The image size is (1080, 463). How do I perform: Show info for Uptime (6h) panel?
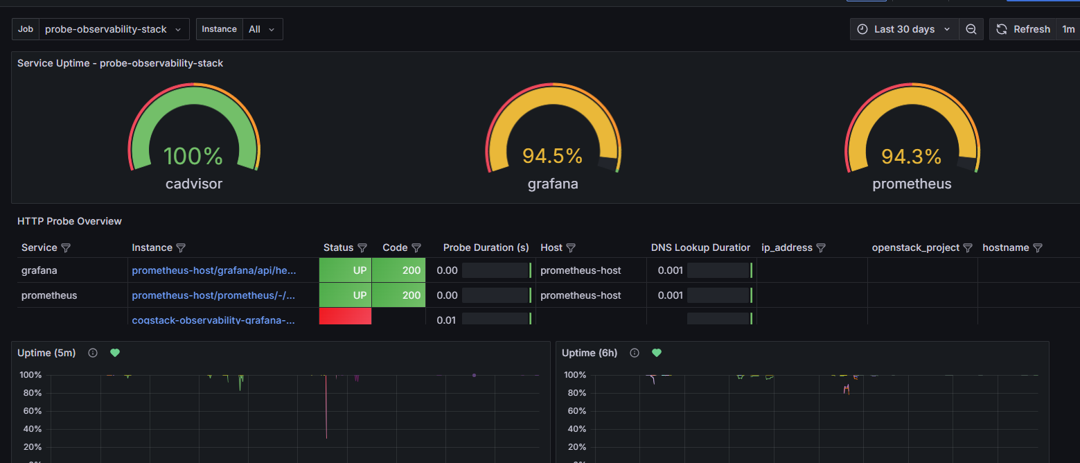635,353
